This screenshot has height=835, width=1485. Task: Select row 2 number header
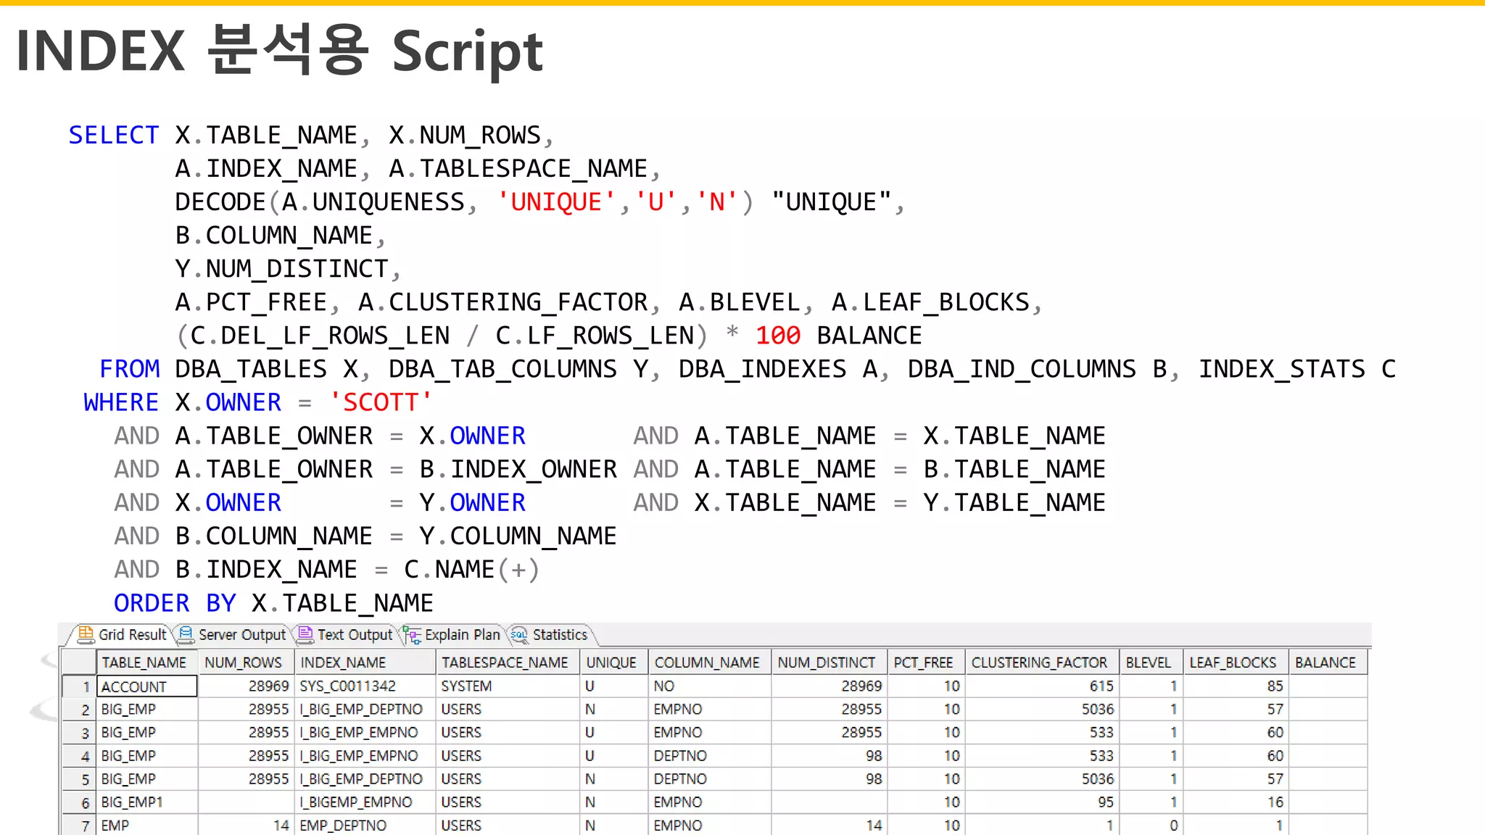[x=79, y=710]
